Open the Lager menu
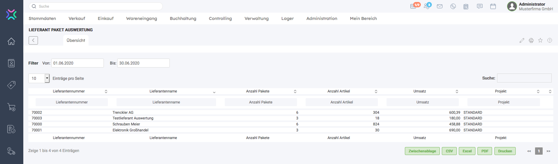This screenshot has width=558, height=164. [x=287, y=19]
